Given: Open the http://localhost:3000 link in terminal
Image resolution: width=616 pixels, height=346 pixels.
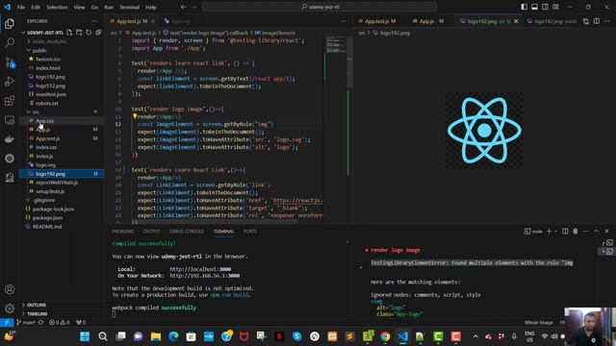Looking at the screenshot, I should pos(200,269).
